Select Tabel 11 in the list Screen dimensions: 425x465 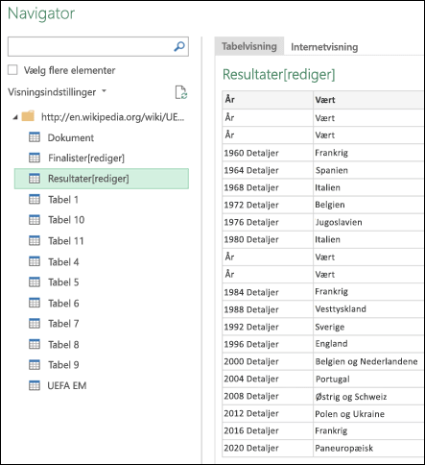(66, 241)
